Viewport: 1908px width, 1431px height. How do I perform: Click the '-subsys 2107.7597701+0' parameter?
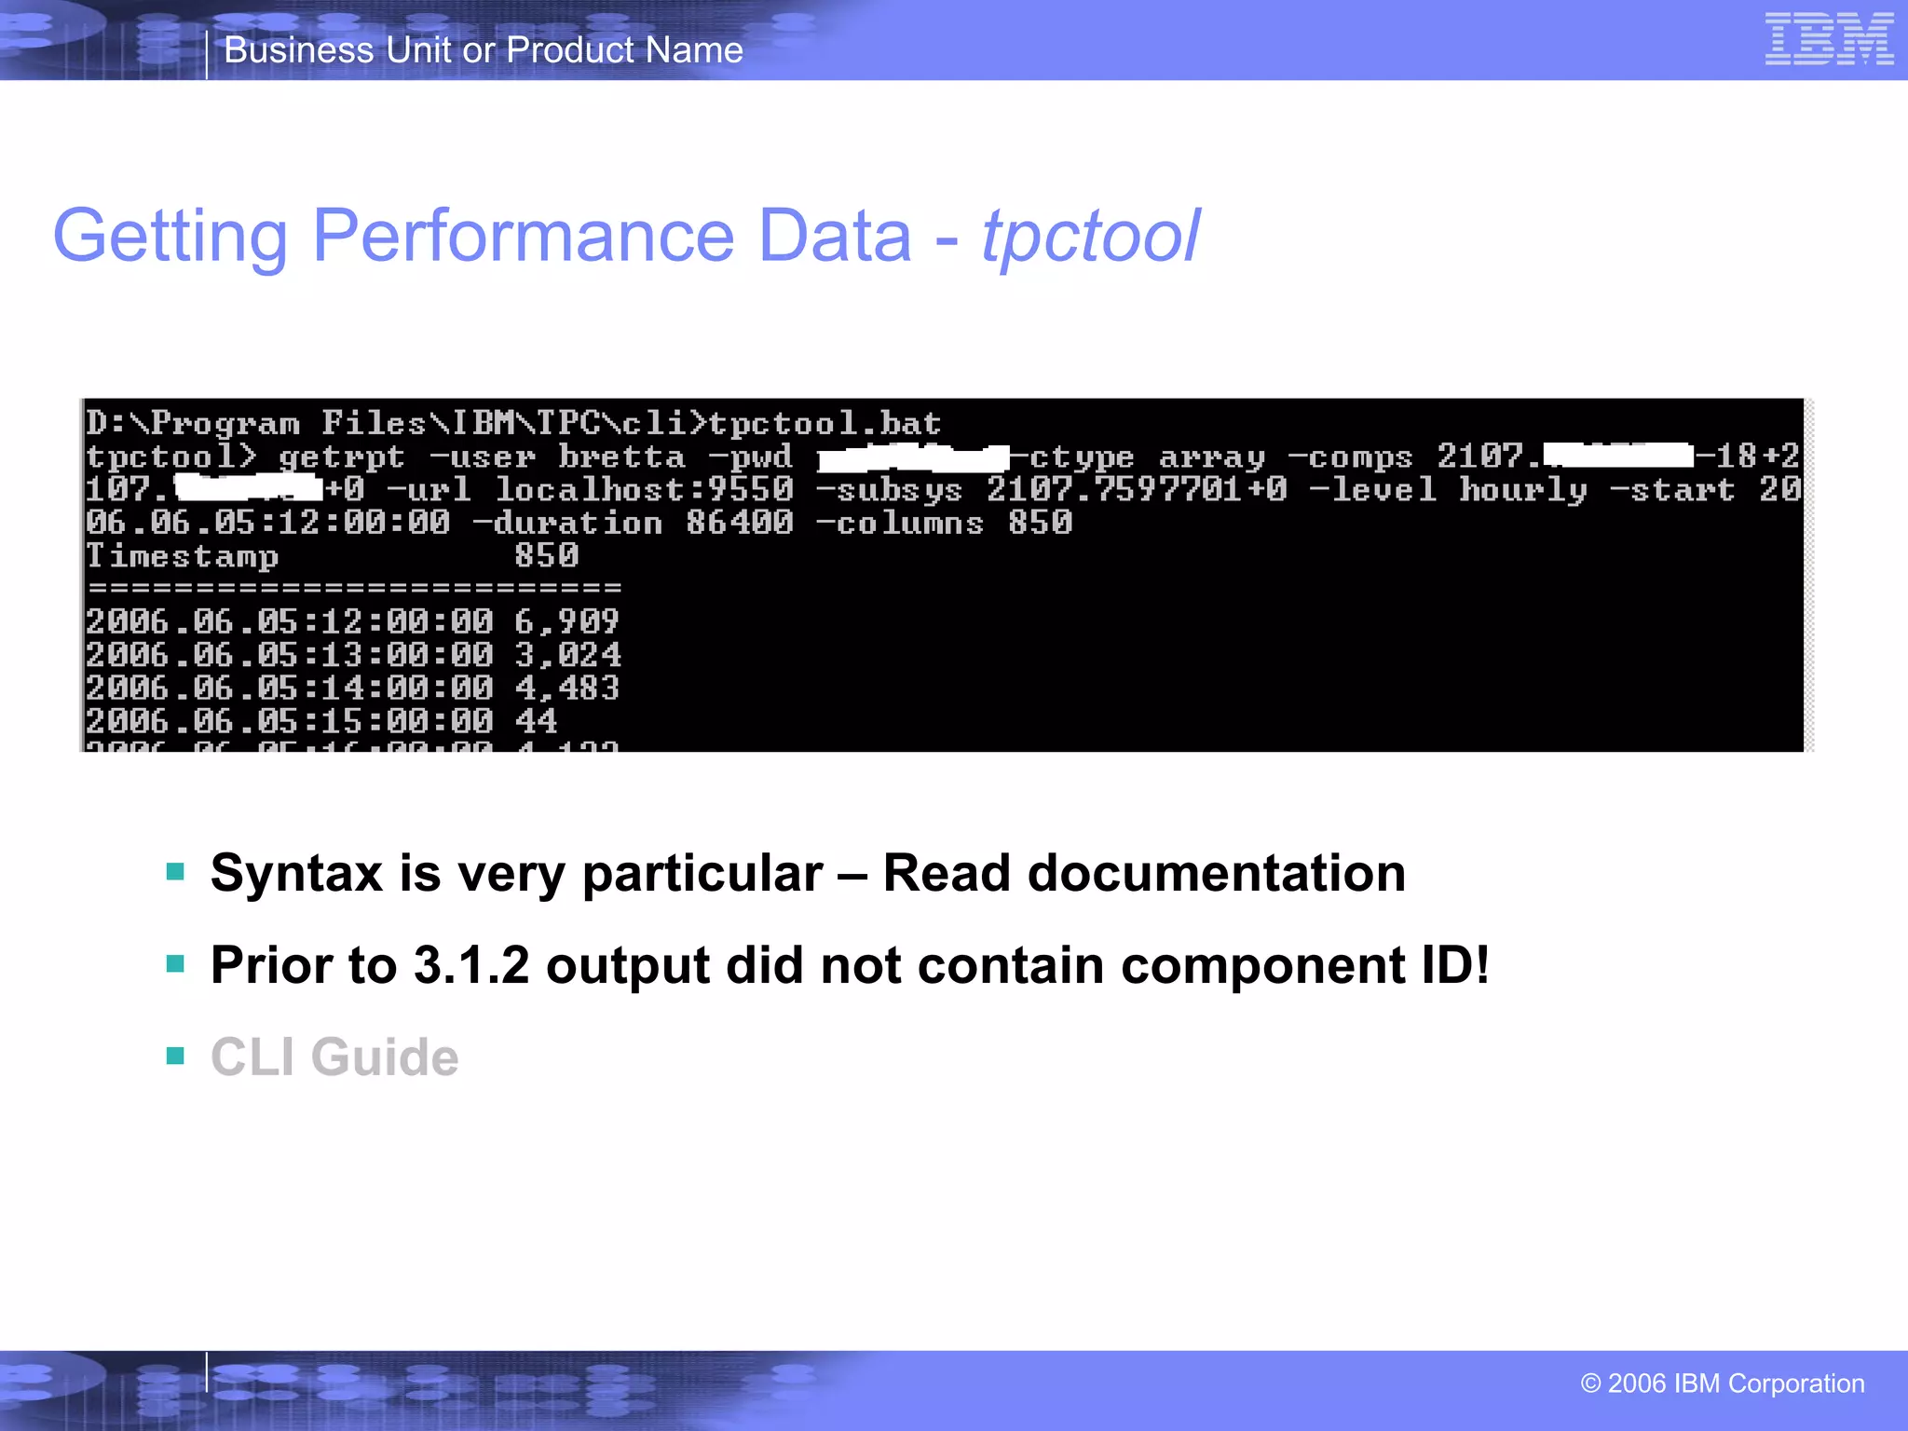[1051, 490]
